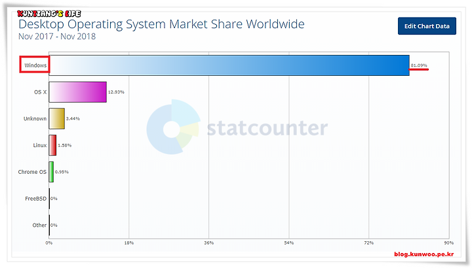This screenshot has width=472, height=268.
Task: Click the magenta OS X bar
Action: click(77, 92)
